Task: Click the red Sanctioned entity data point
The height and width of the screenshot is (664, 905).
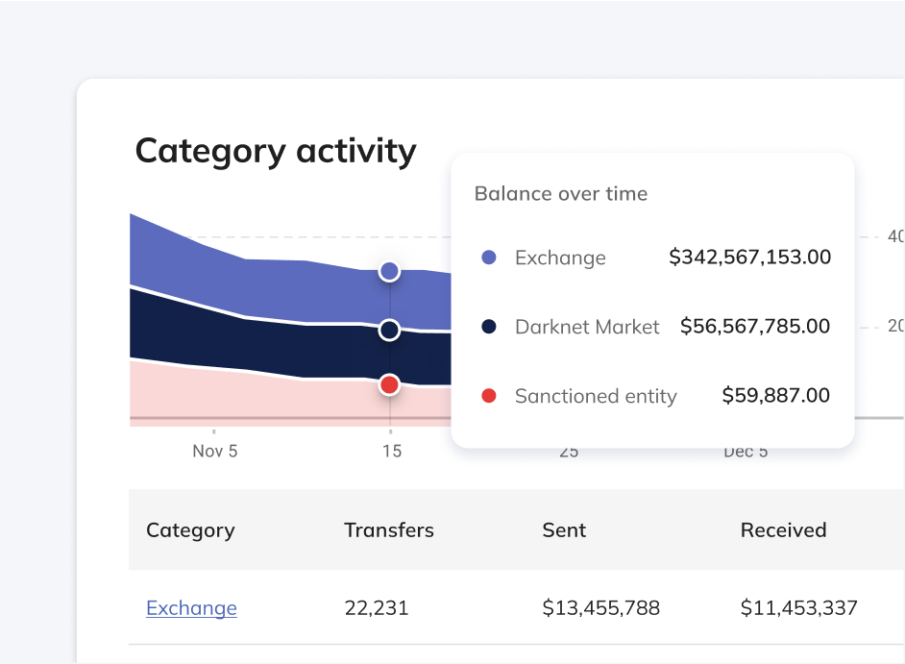Action: (x=389, y=385)
